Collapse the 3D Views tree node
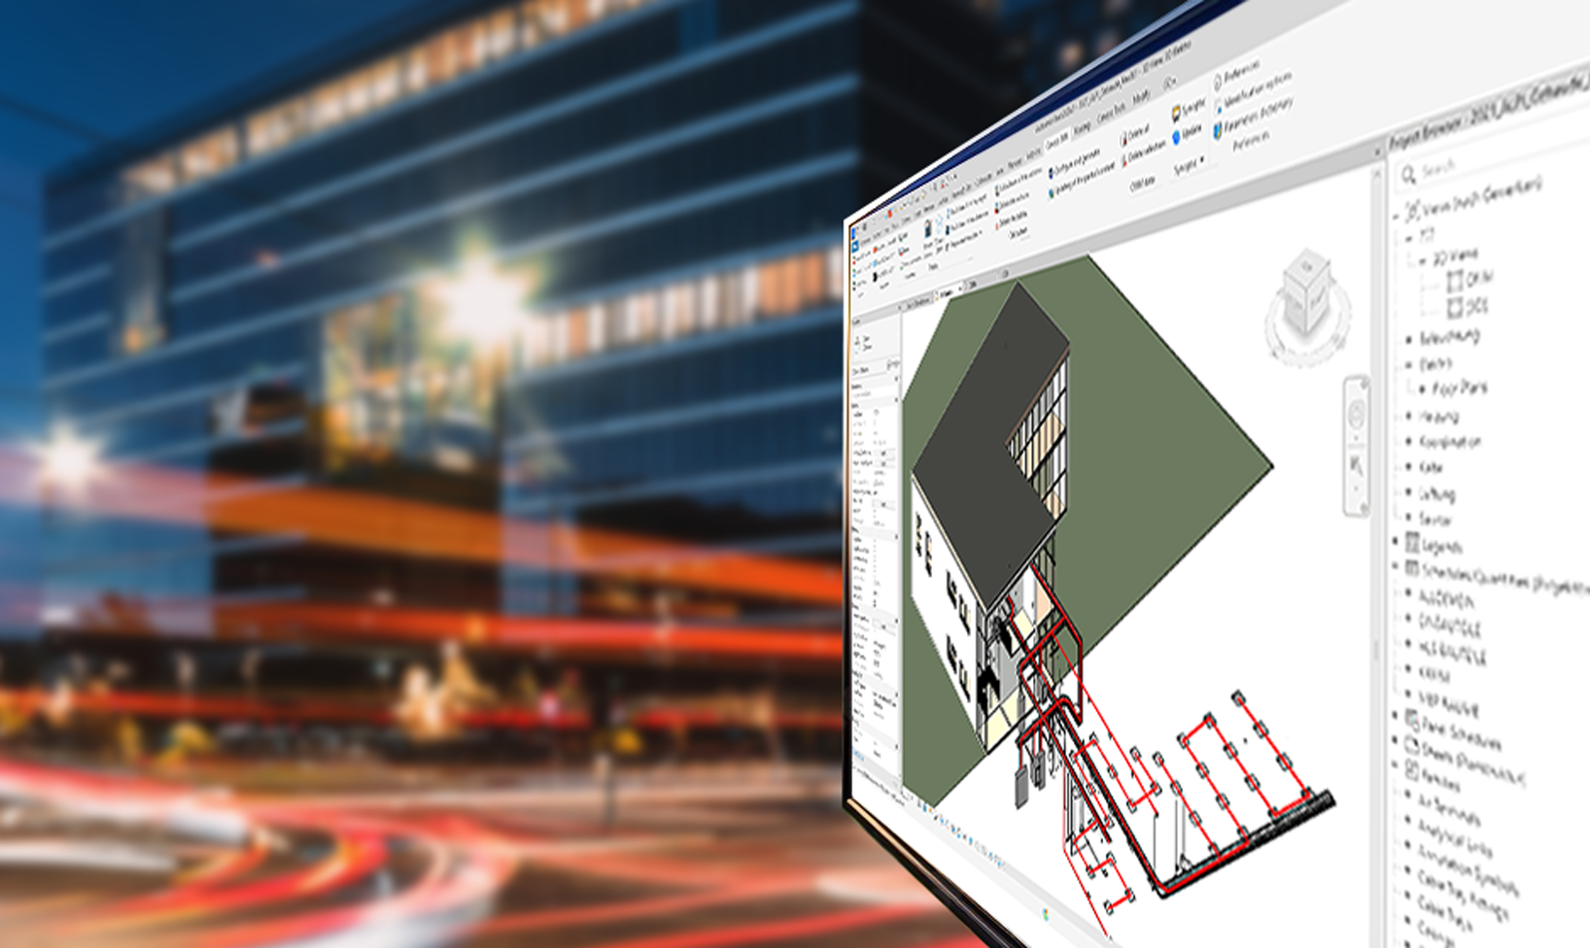This screenshot has height=948, width=1590. pos(1421,260)
